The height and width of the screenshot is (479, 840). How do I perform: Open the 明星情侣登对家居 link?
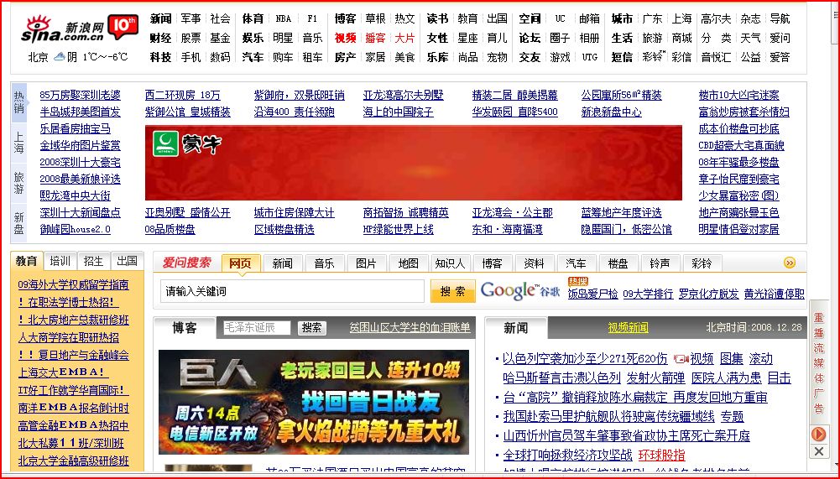738,229
